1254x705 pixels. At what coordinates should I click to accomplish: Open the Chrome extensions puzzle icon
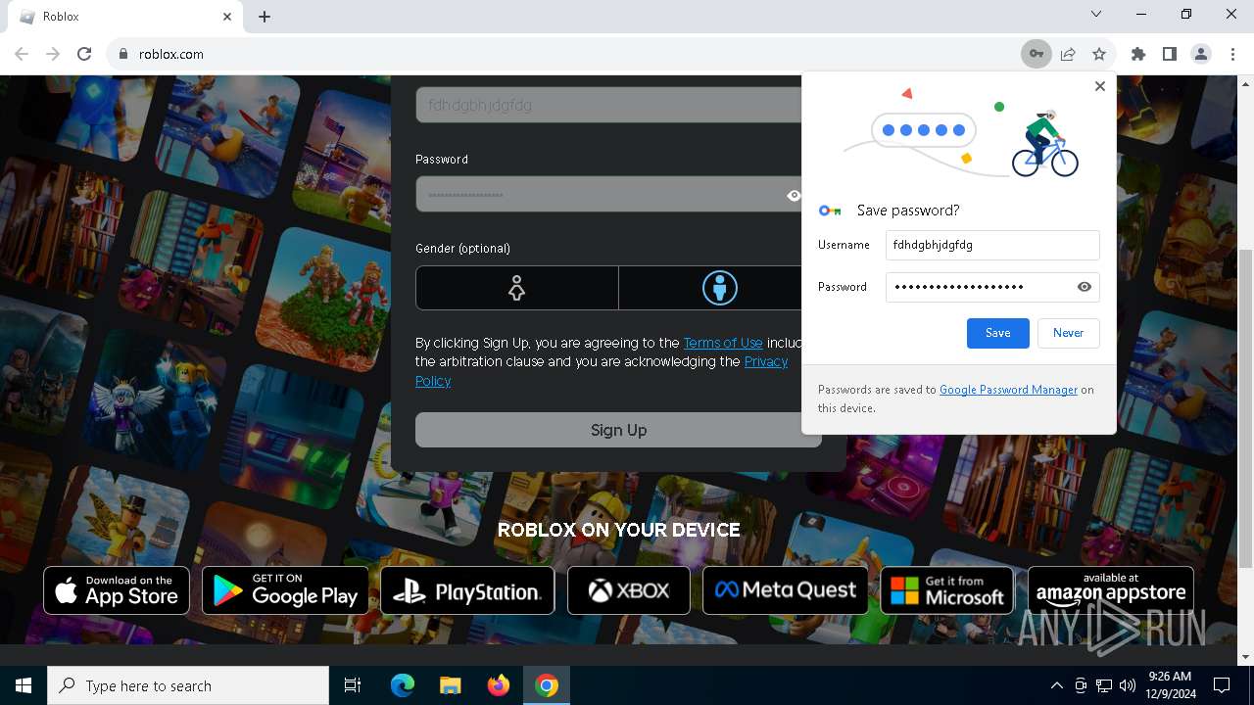[1137, 54]
